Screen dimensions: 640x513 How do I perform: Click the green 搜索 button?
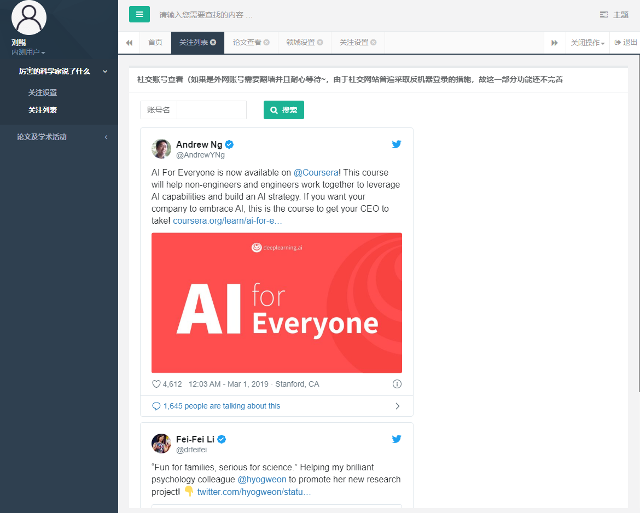284,110
